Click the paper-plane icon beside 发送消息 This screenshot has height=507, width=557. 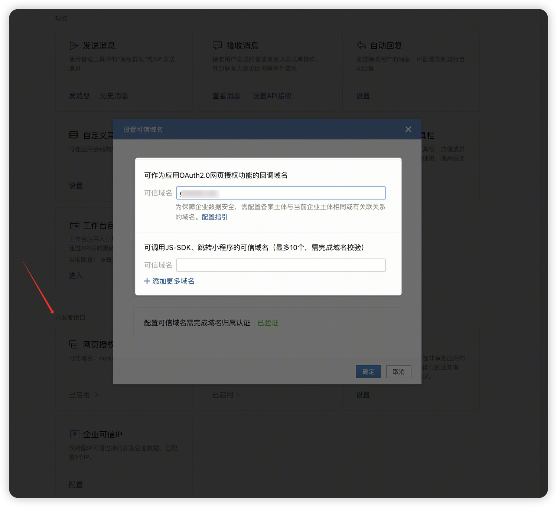(x=74, y=46)
